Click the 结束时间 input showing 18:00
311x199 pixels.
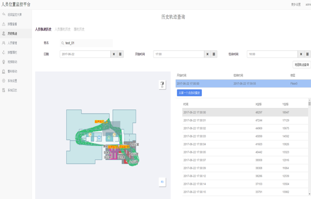click(x=272, y=54)
